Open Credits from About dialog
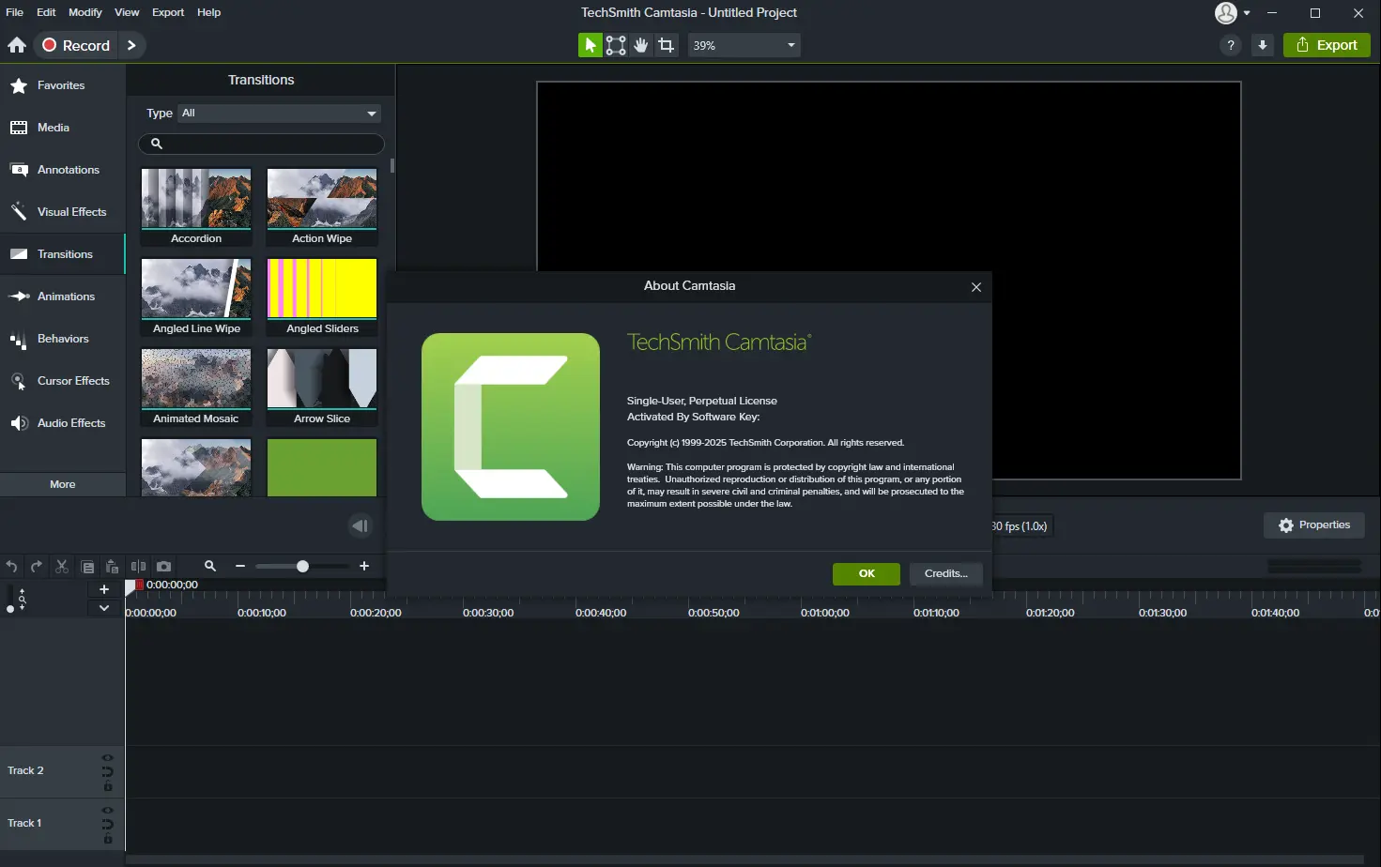Viewport: 1381px width, 867px height. 945,573
